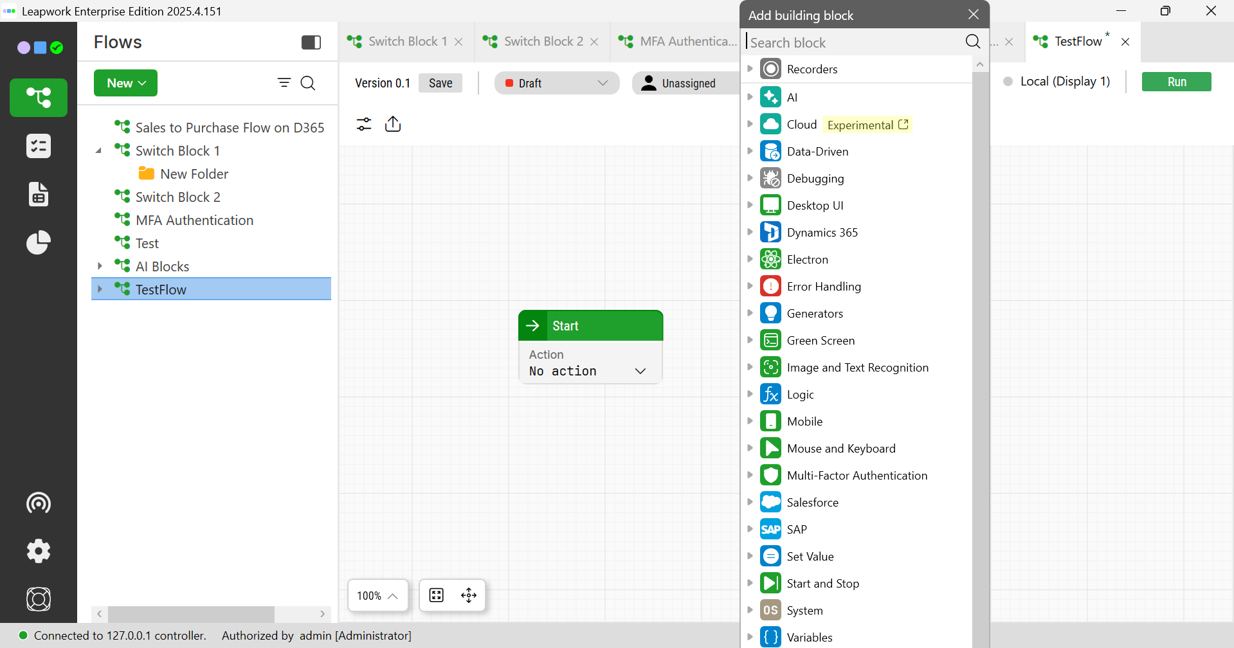Switch to the Switch Block 2 tab
Viewport: 1234px width, 648px height.
543,42
